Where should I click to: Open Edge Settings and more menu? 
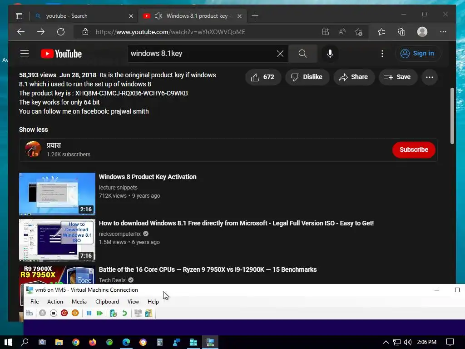443,32
